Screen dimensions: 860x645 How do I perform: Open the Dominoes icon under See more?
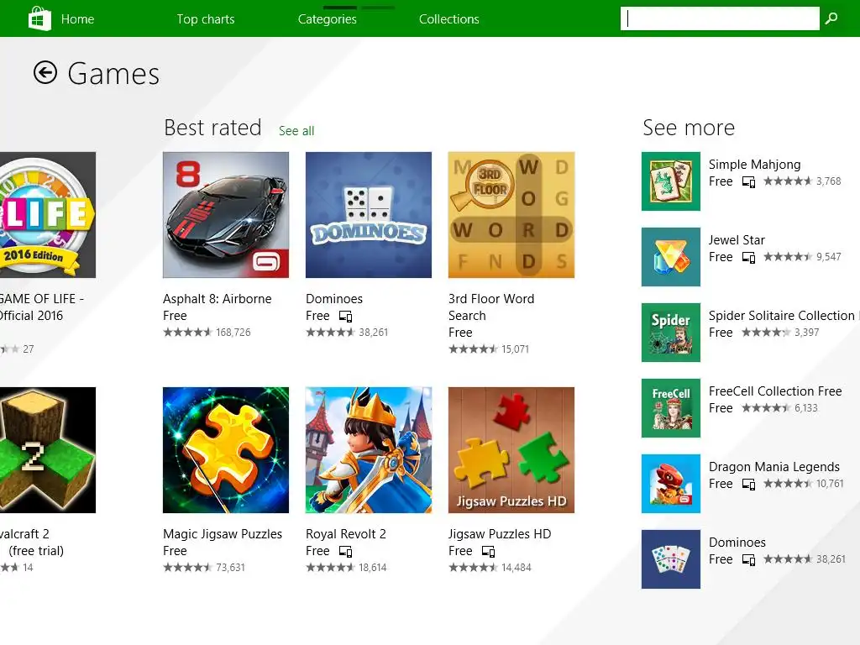point(671,559)
